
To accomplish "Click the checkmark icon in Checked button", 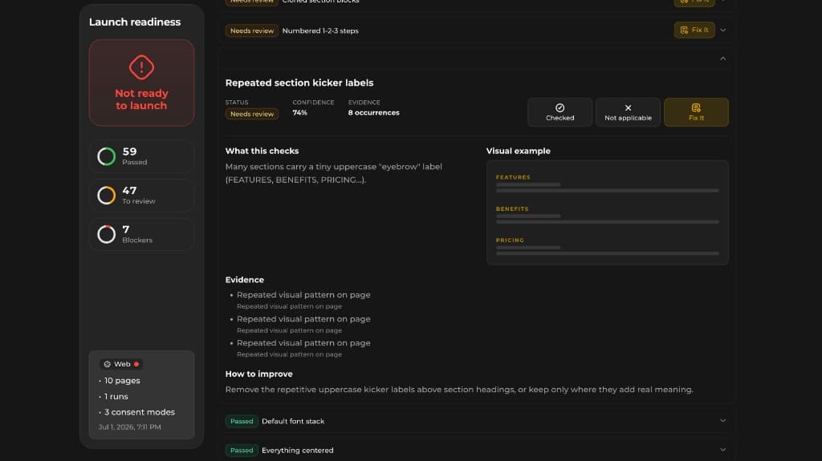I will point(560,107).
